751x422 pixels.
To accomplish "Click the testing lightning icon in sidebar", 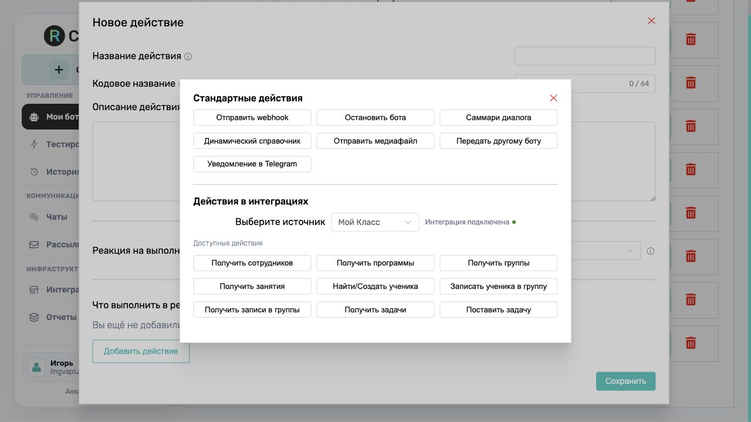I will click(x=34, y=144).
